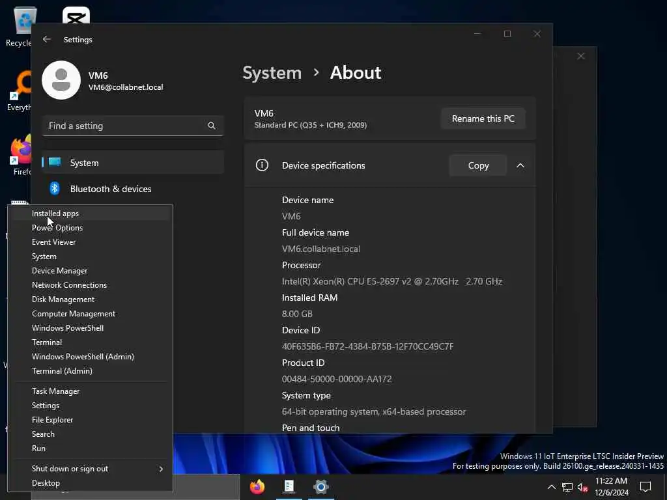
Task: Open Terminal from the menu
Action: pos(90,342)
